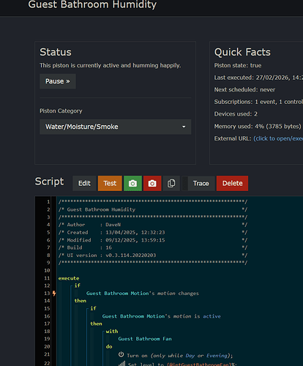Collapse the with block at line 18
Image resolution: width=303 pixels, height=366 pixels.
tap(103, 332)
